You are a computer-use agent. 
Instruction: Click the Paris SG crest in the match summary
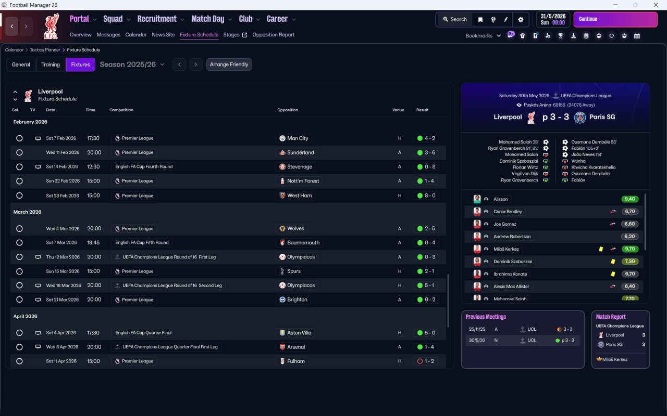[580, 118]
